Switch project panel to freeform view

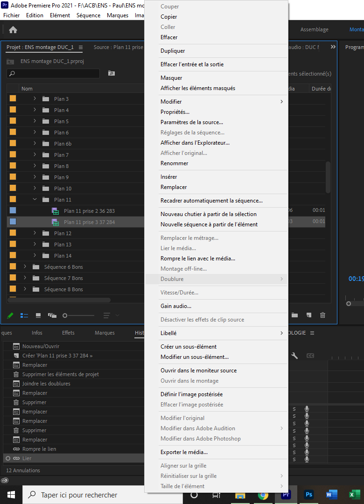[52, 315]
